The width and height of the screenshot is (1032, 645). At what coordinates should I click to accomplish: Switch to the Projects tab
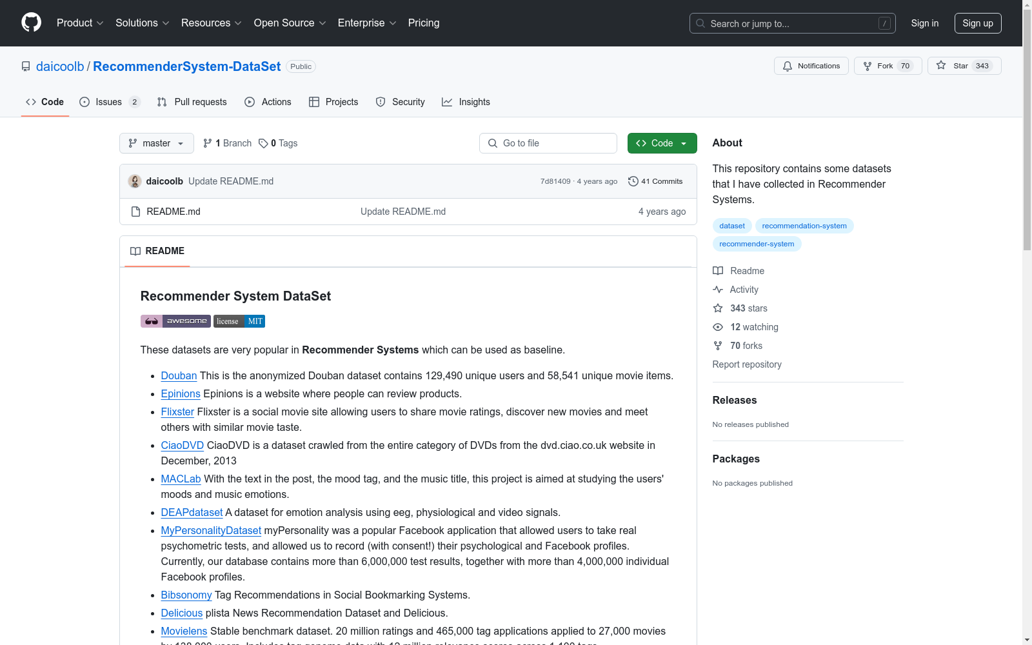click(x=333, y=102)
